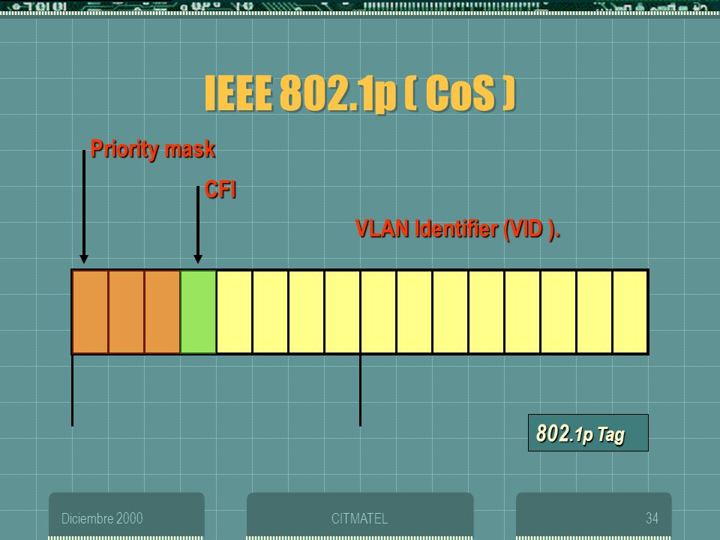Screen dimensions: 720x540
Task: Click the "Diciembre 2000" footer date
Action: click(x=102, y=518)
